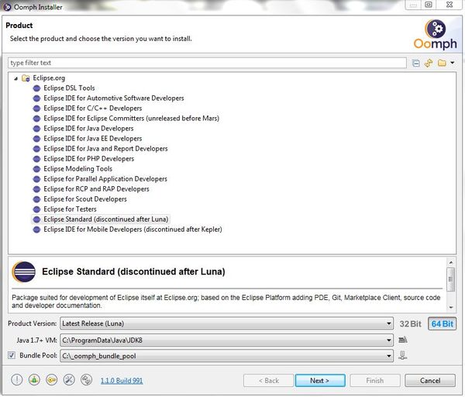Collapse the Eclipse.org tree node
This screenshot has height=397, width=465.
[16, 78]
